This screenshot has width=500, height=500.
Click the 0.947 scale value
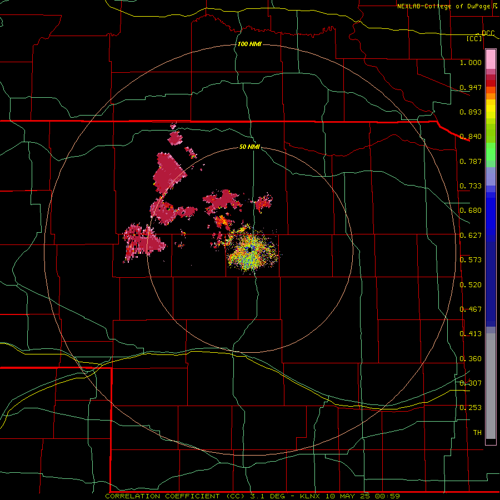pos(471,87)
